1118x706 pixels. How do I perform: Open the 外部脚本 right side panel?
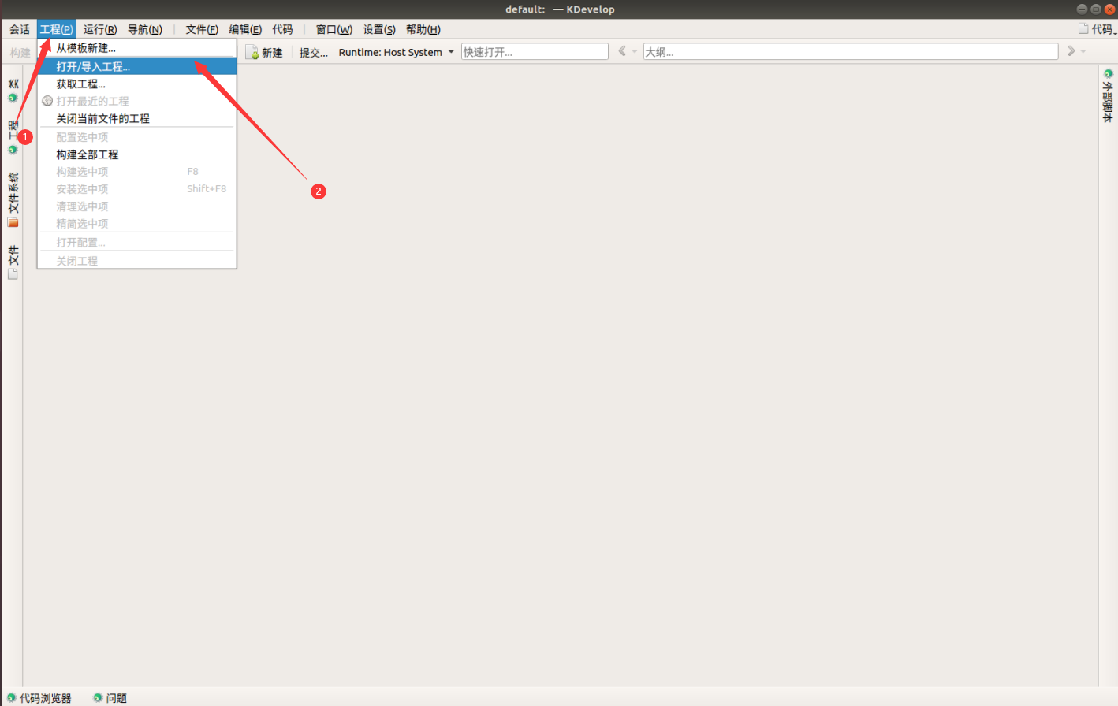click(x=1108, y=95)
